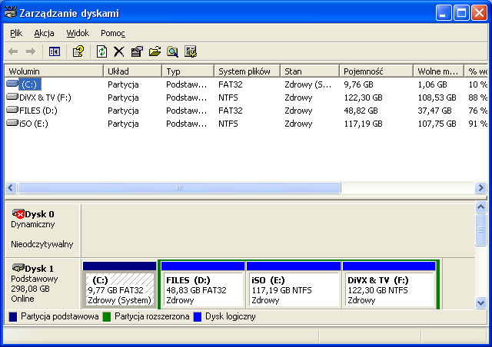This screenshot has height=347, width=492.
Task: Click the application icon in title bar
Action: [11, 12]
